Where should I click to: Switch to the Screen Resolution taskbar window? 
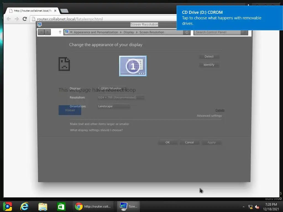click(x=129, y=206)
